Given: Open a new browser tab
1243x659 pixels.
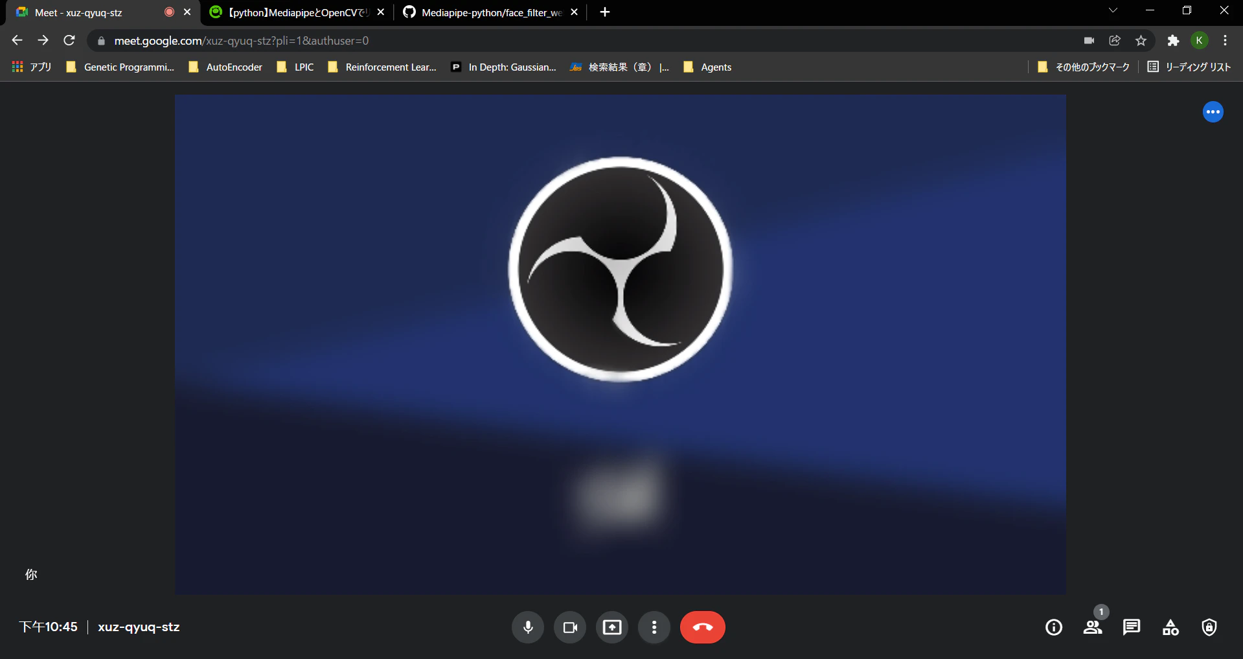Looking at the screenshot, I should 605,12.
